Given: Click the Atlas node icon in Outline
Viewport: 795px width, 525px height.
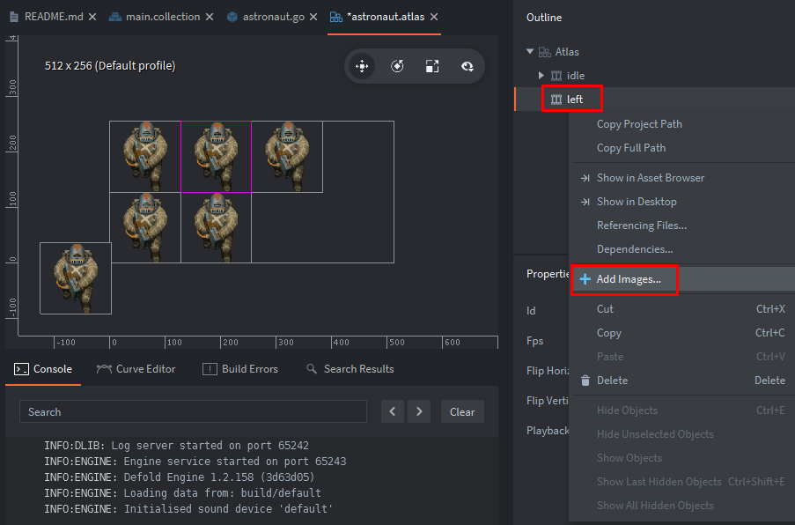Looking at the screenshot, I should [x=545, y=52].
